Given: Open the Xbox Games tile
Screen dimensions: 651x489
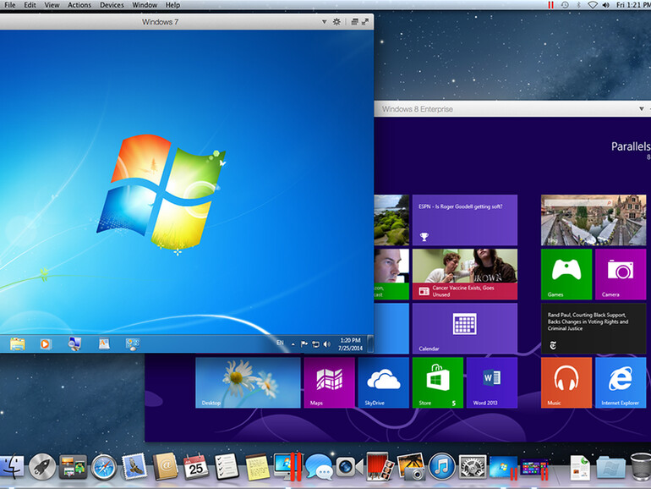Looking at the screenshot, I should pos(566,274).
